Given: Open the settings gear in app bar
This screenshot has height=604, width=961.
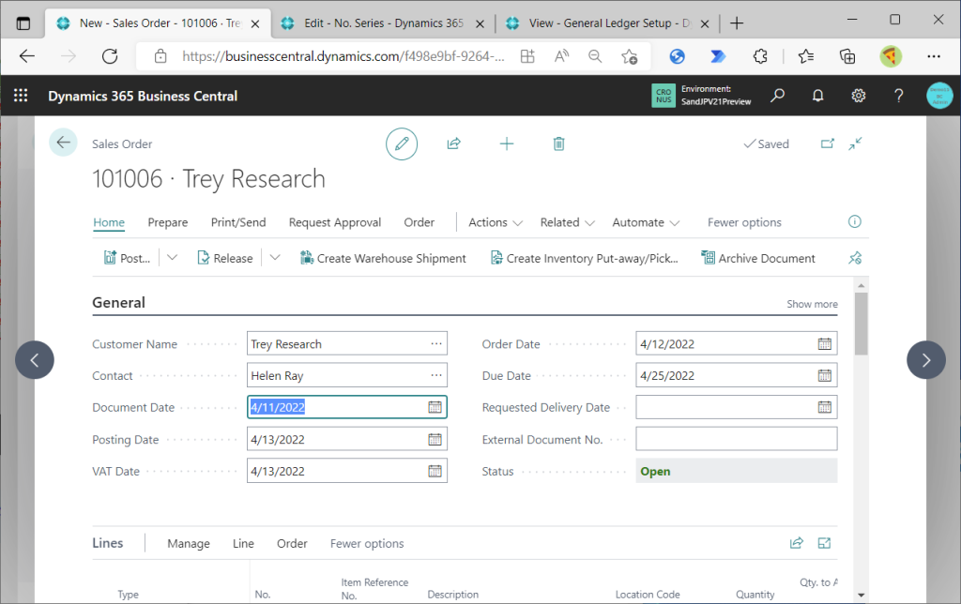Looking at the screenshot, I should (x=858, y=96).
